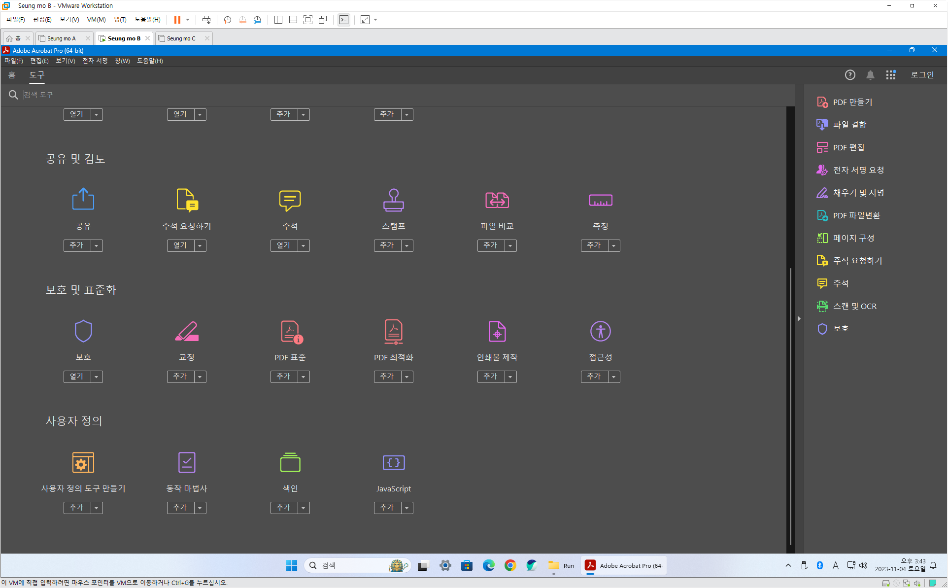Open the Compare Files (파일 비교) tool icon
The height and width of the screenshot is (588, 948).
click(497, 200)
